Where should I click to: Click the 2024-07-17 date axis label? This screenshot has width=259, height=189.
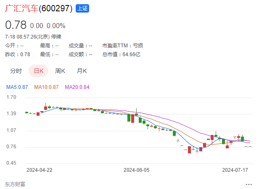coord(235,170)
